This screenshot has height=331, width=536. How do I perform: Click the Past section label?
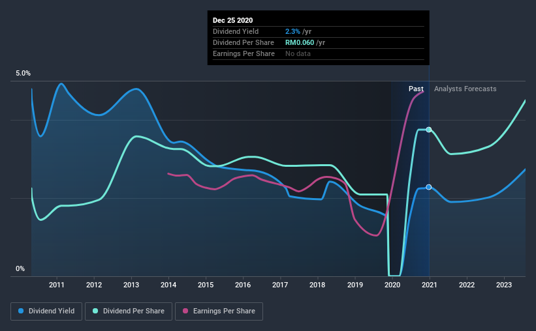[416, 89]
